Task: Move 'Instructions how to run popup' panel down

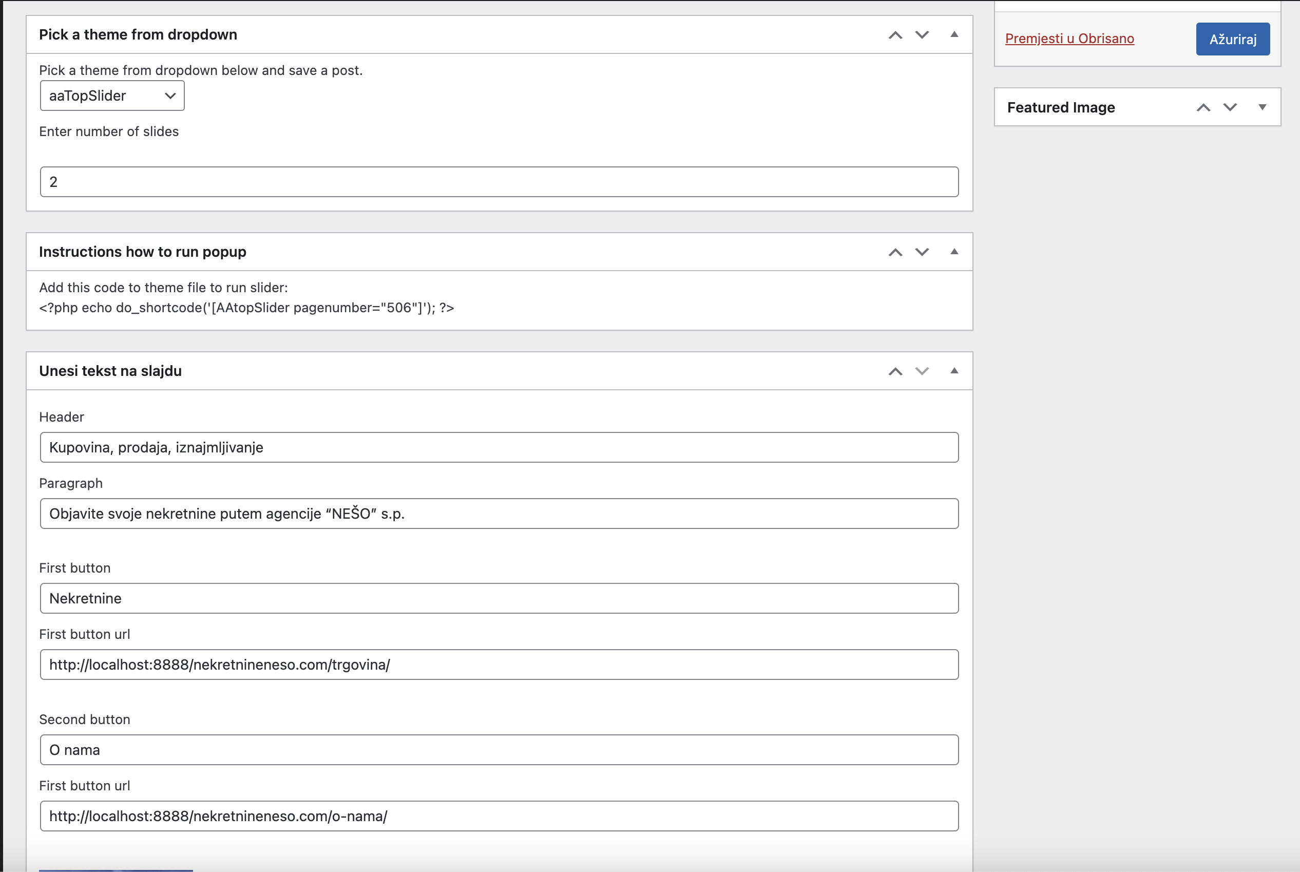Action: tap(922, 253)
